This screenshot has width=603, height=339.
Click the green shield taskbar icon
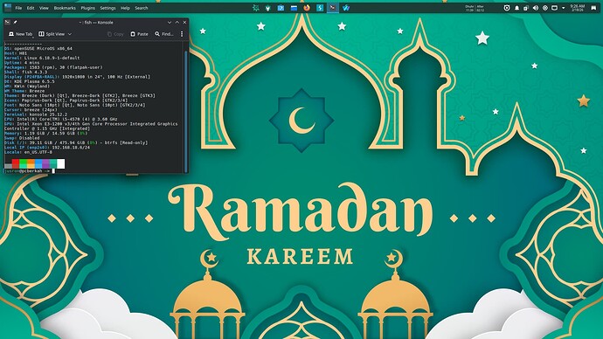[x=268, y=8]
